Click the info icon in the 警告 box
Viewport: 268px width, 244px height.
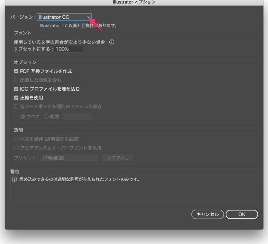14,179
